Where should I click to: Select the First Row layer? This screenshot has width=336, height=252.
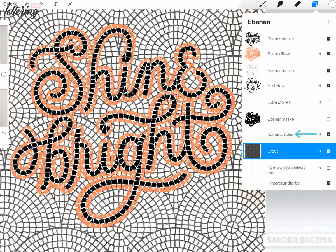point(276,85)
